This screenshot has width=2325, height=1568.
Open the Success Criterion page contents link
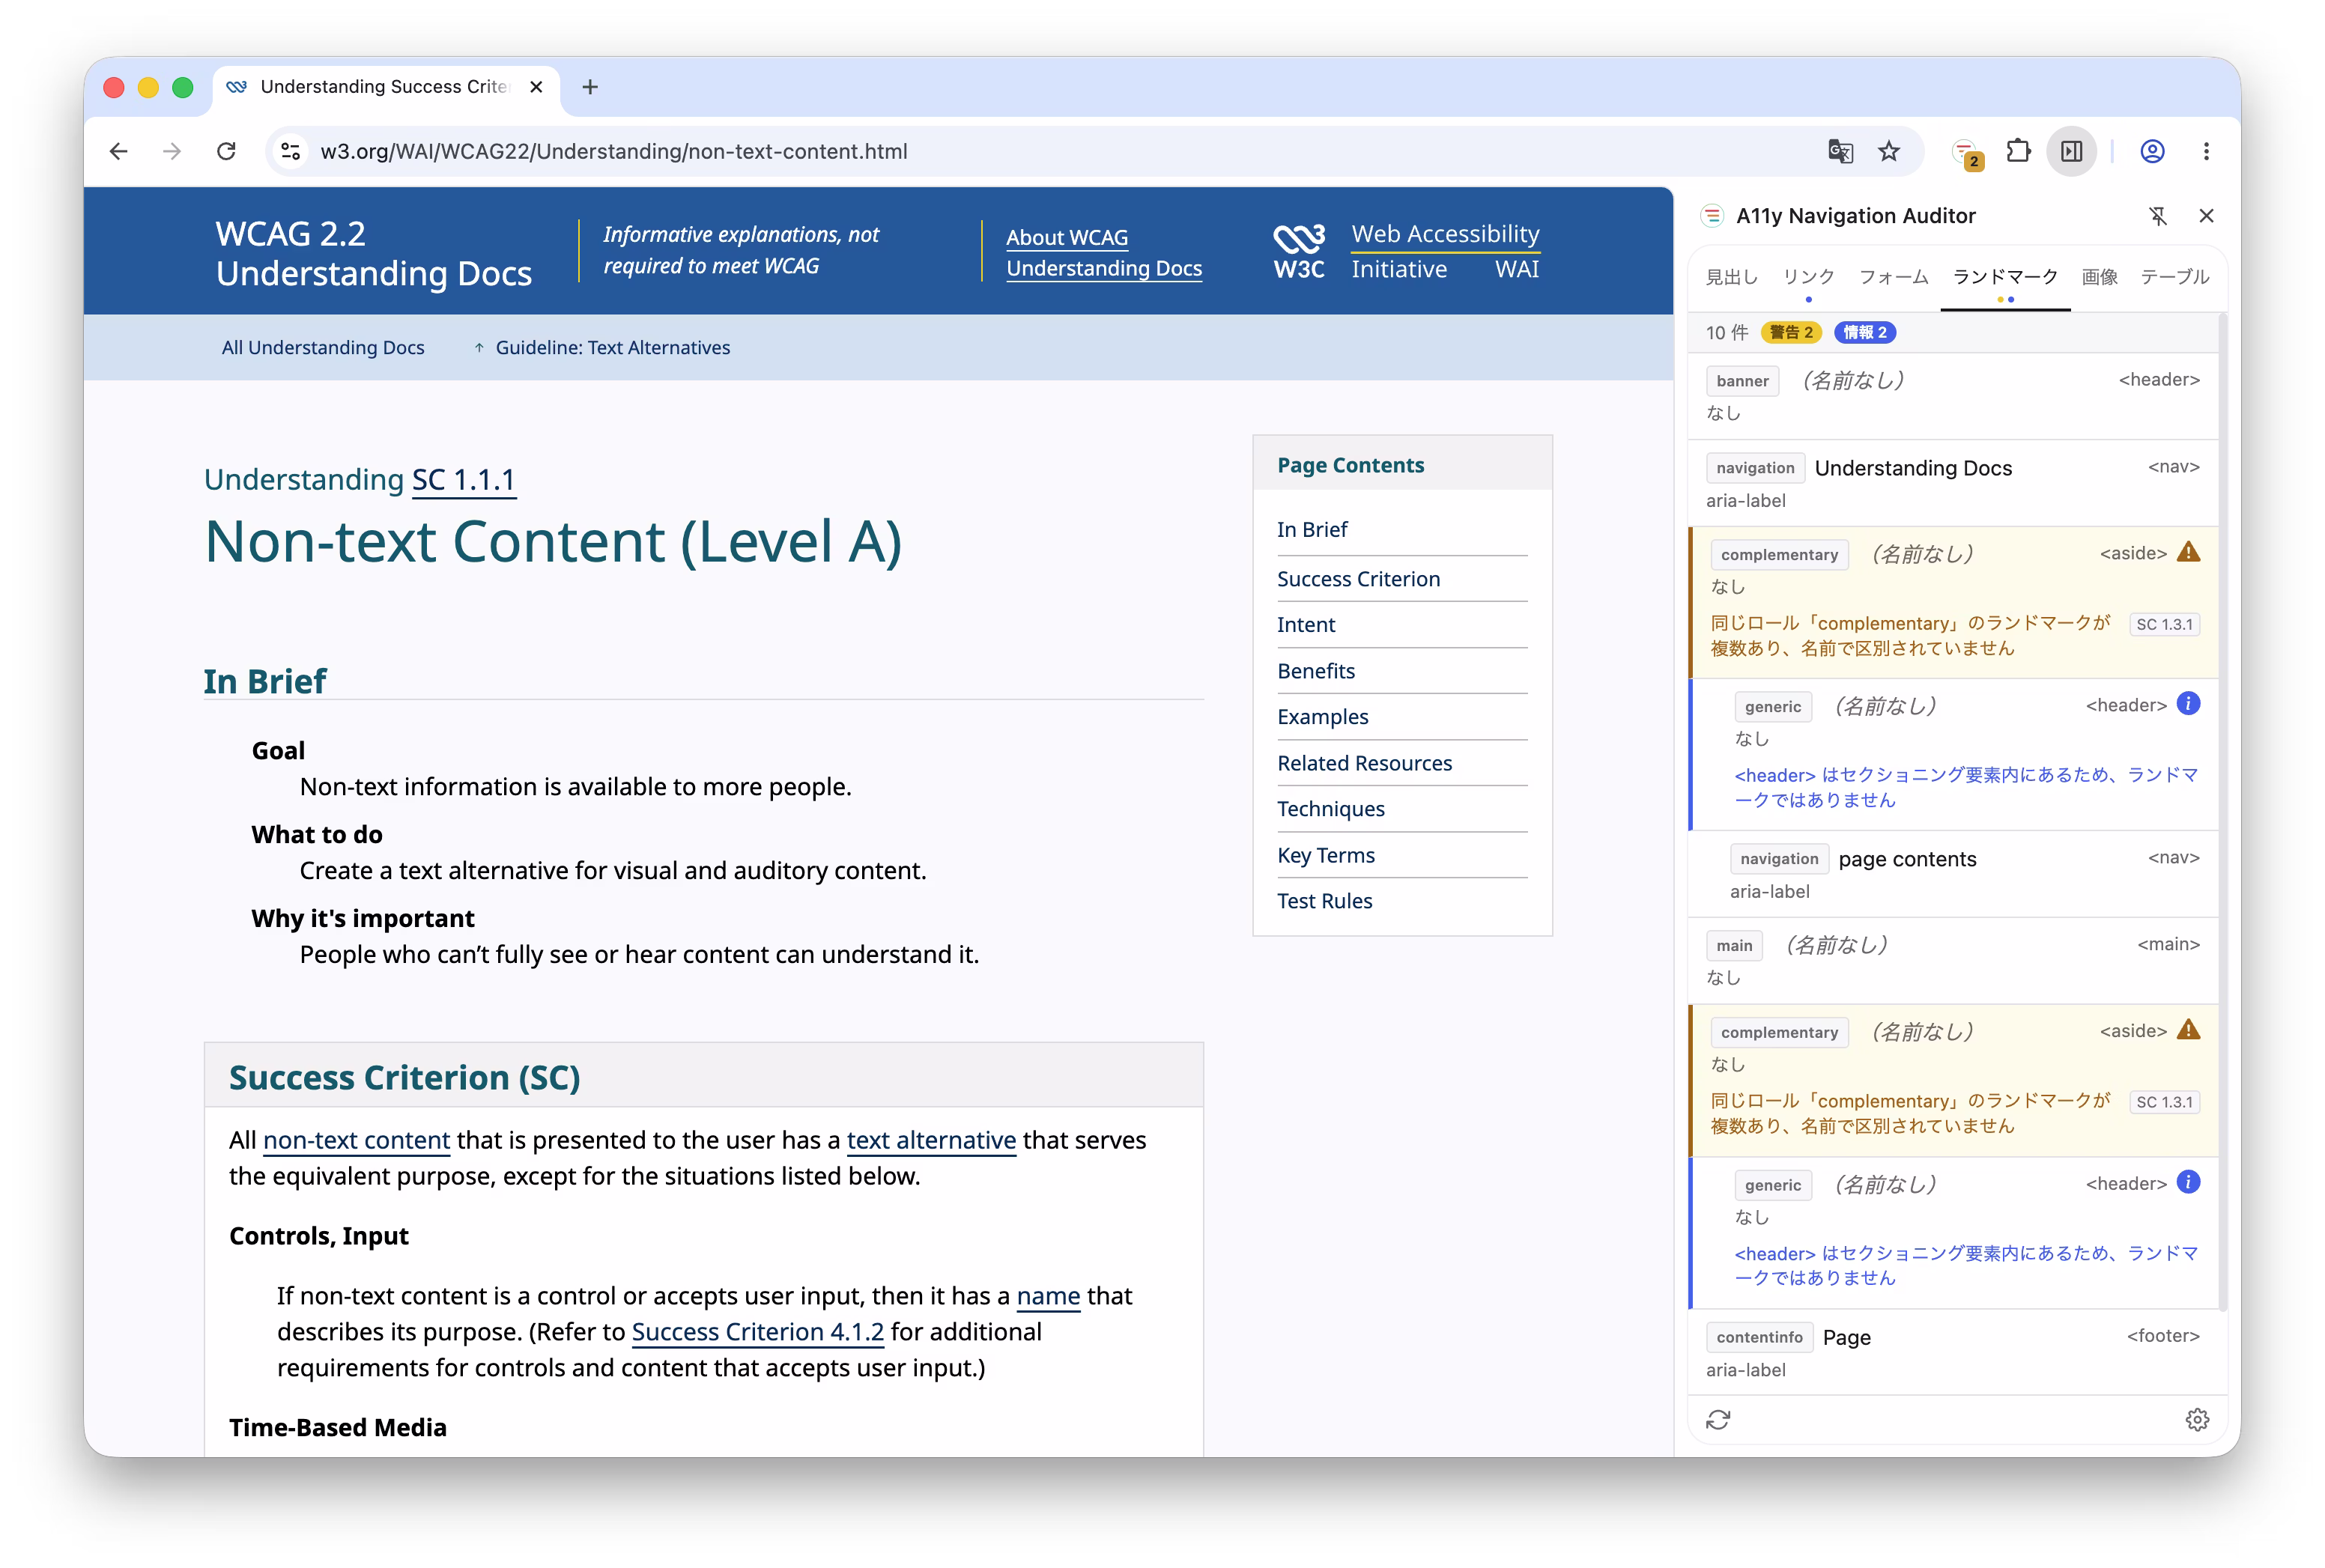tap(1358, 579)
